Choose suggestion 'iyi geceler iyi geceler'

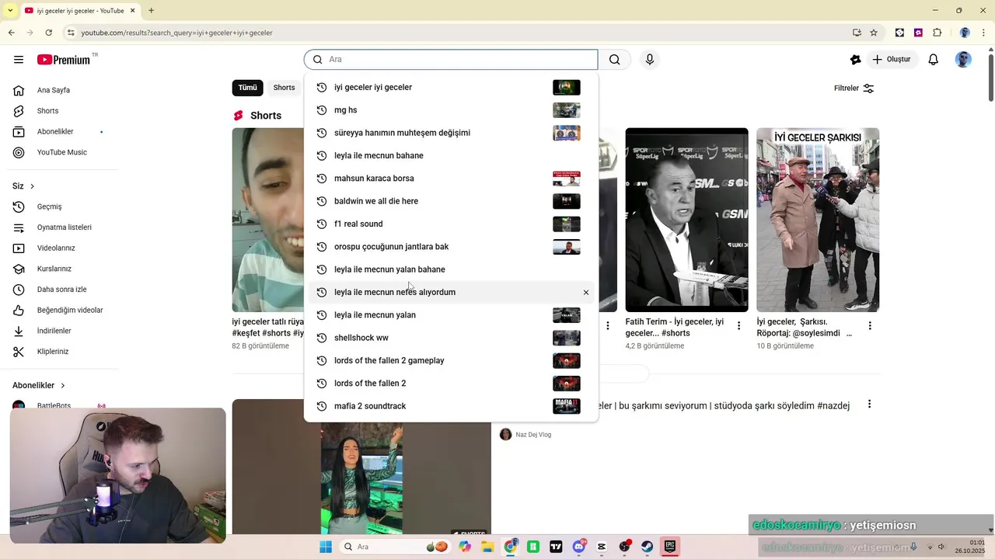click(451, 88)
